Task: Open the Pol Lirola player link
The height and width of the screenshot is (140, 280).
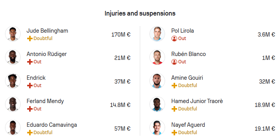Action: pos(183,31)
